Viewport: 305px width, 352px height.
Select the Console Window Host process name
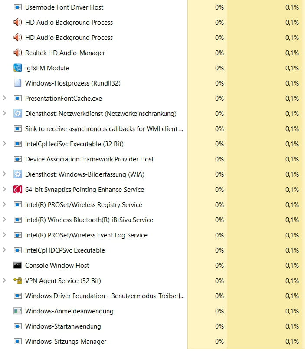57,266
